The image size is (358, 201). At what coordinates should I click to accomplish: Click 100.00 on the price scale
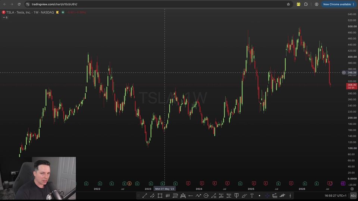tap(352, 148)
